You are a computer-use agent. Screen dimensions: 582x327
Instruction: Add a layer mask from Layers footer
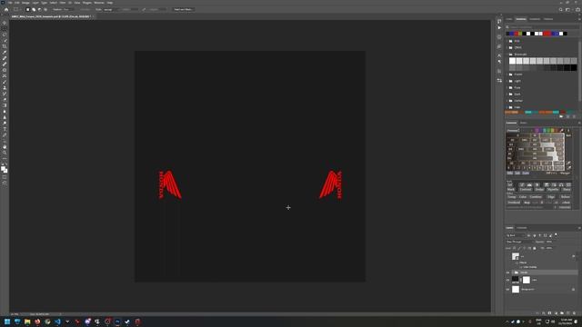pyautogui.click(x=549, y=313)
